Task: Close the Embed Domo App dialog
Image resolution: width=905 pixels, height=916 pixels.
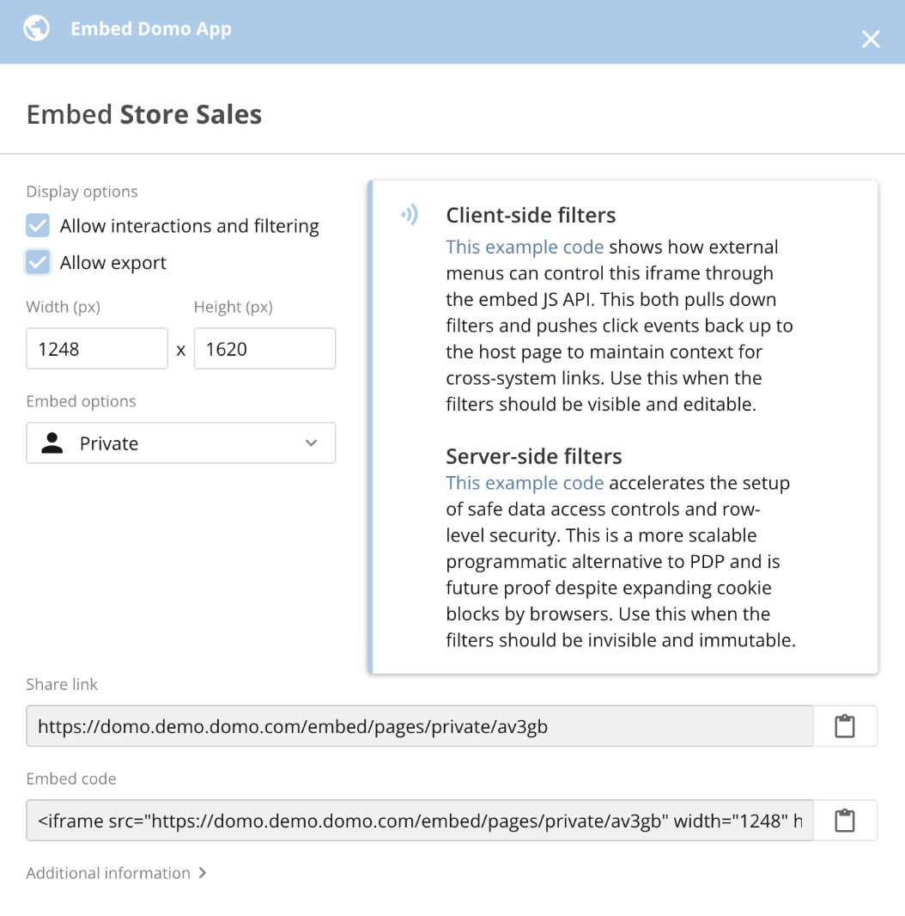Action: (871, 40)
